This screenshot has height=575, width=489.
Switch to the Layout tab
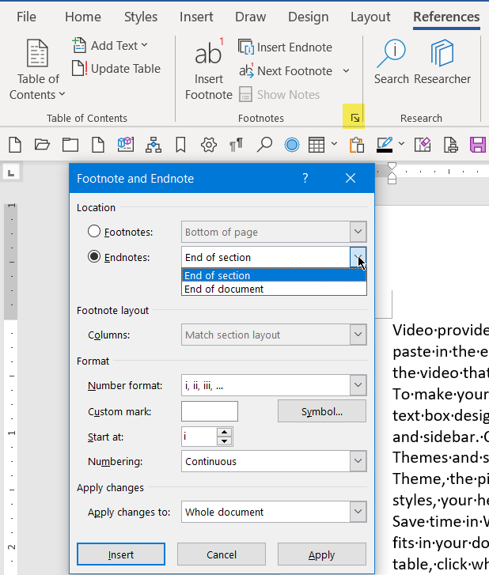tap(370, 17)
